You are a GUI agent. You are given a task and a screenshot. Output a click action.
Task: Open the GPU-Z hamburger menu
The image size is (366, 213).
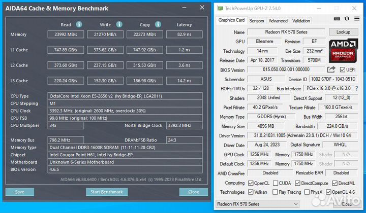[357, 19]
